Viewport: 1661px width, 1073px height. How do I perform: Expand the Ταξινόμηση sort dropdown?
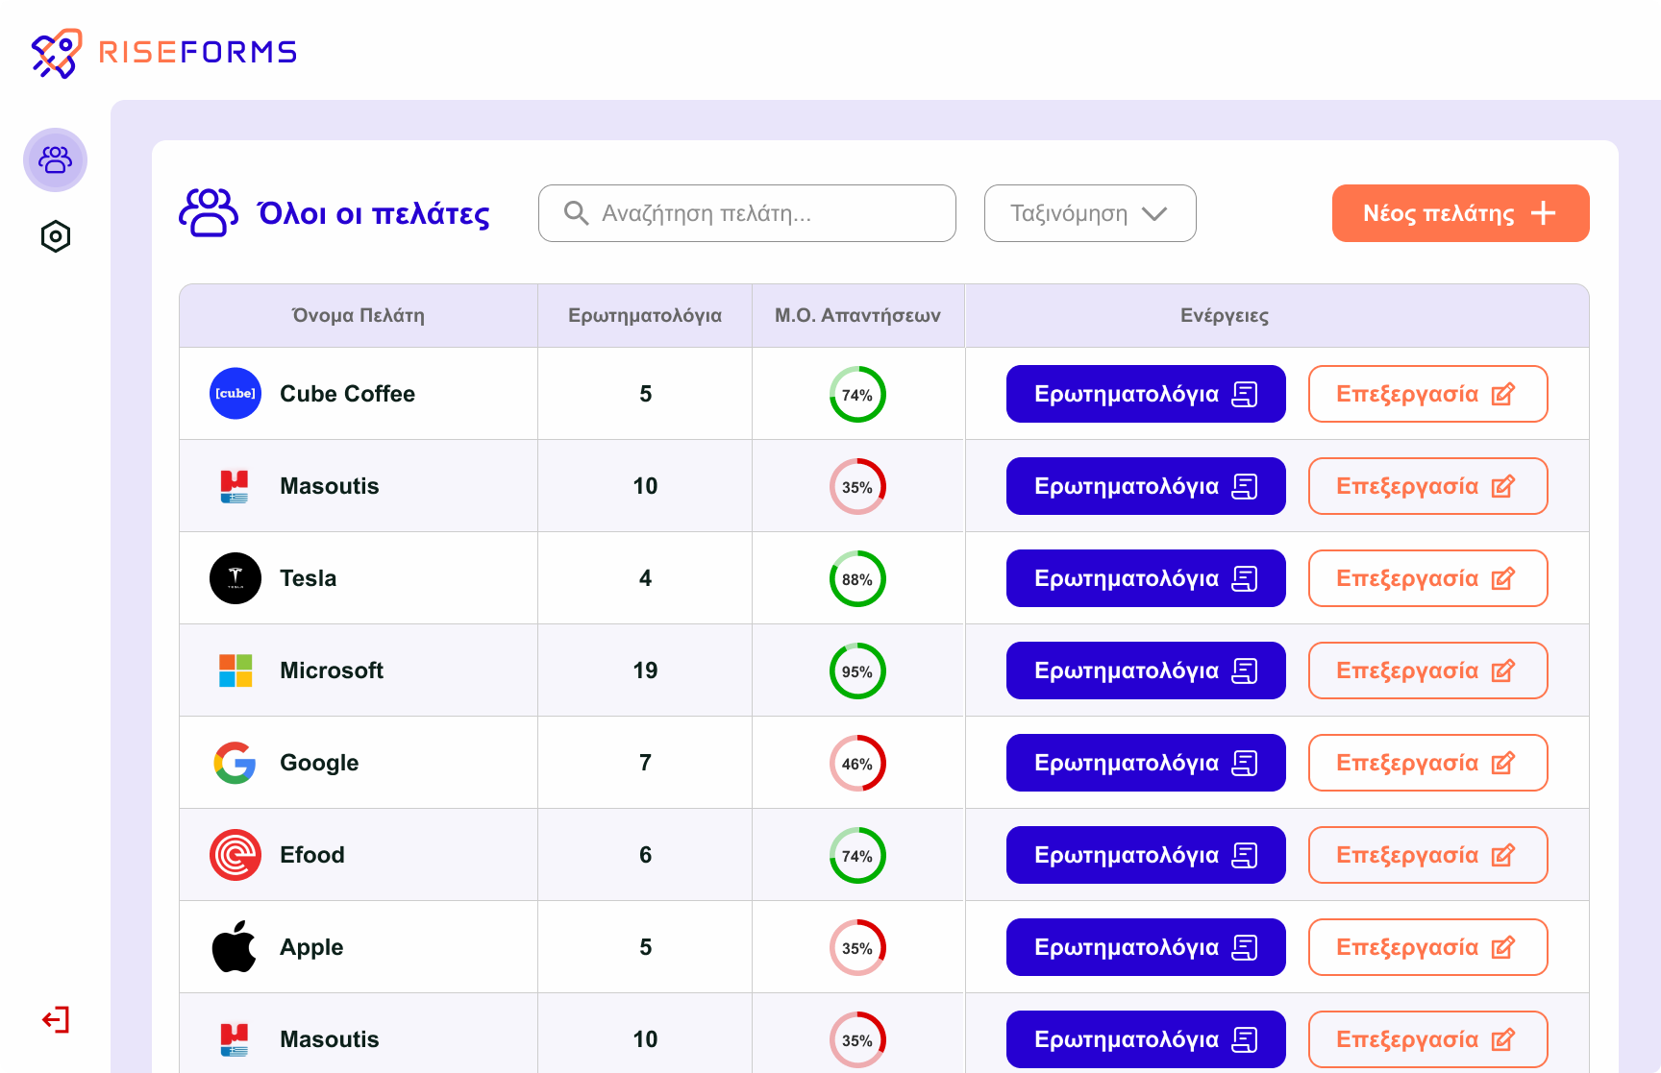1090,213
